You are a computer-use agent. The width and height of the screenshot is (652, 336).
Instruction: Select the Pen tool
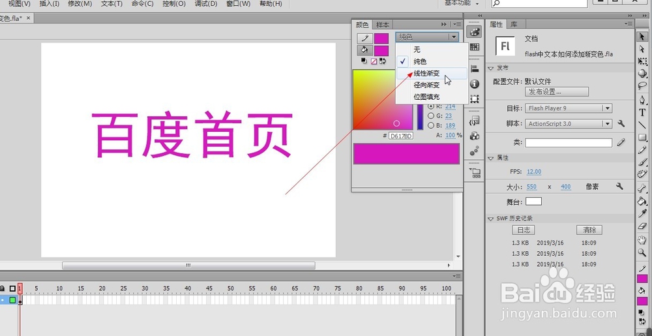642,100
